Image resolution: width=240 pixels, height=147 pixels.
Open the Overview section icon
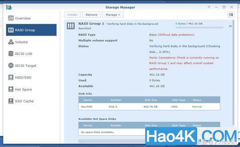coord(11,18)
